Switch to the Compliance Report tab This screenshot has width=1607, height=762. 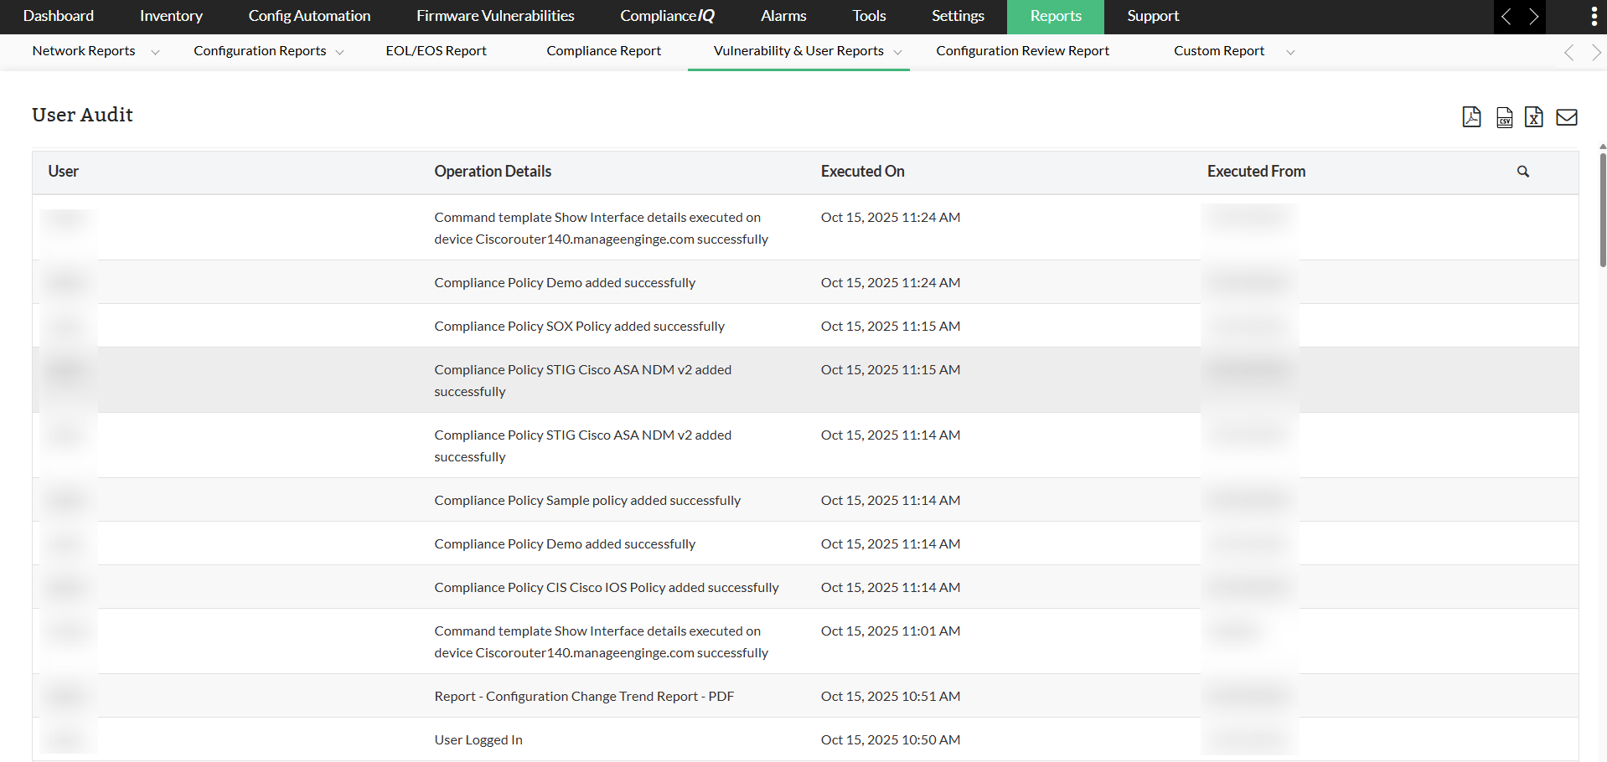point(603,51)
